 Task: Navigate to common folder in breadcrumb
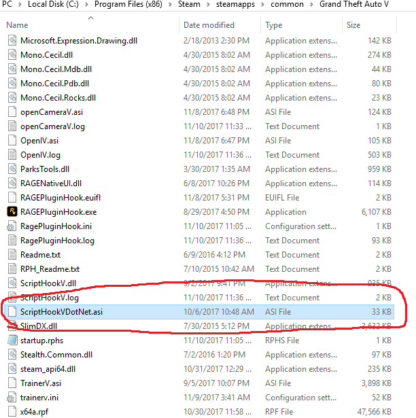[287, 4]
